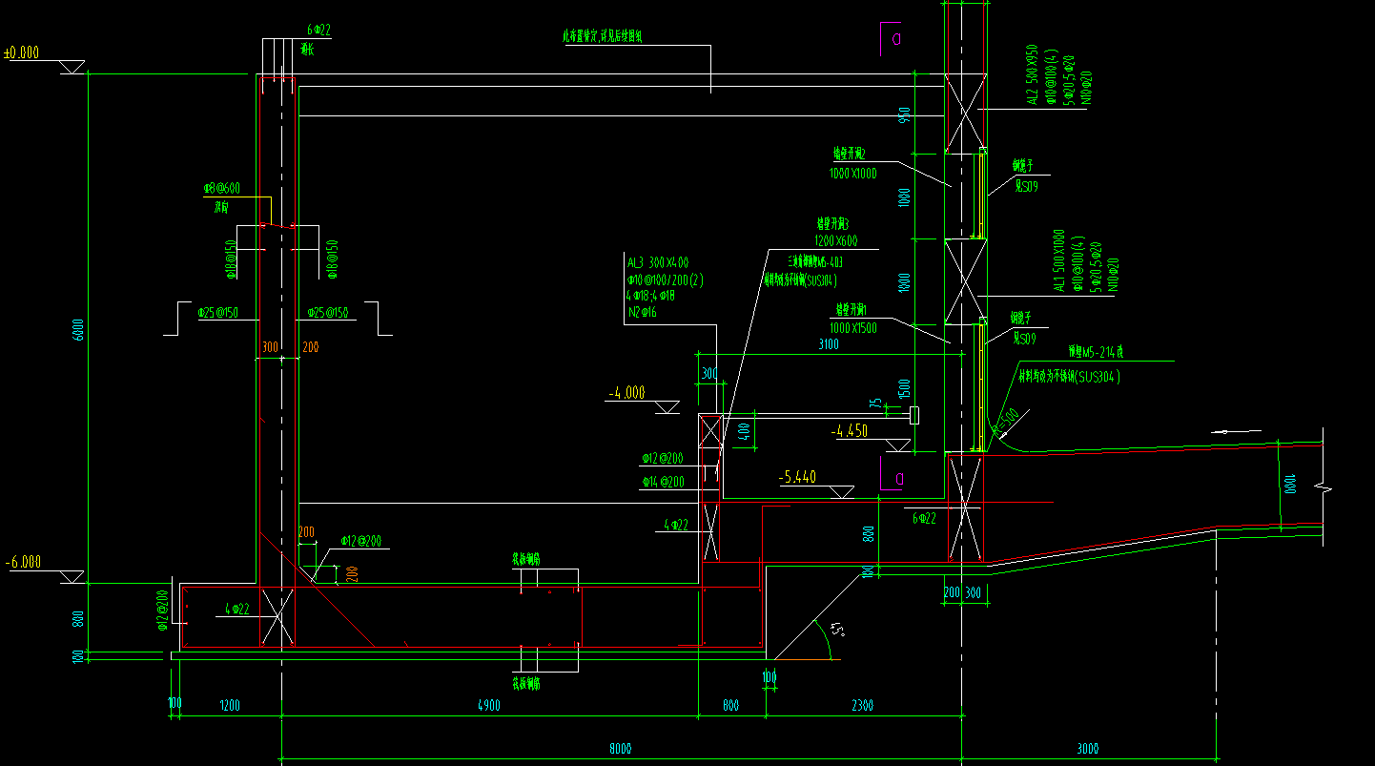The width and height of the screenshot is (1375, 766).
Task: Click the 1800 vertical dimension text
Action: 904,281
